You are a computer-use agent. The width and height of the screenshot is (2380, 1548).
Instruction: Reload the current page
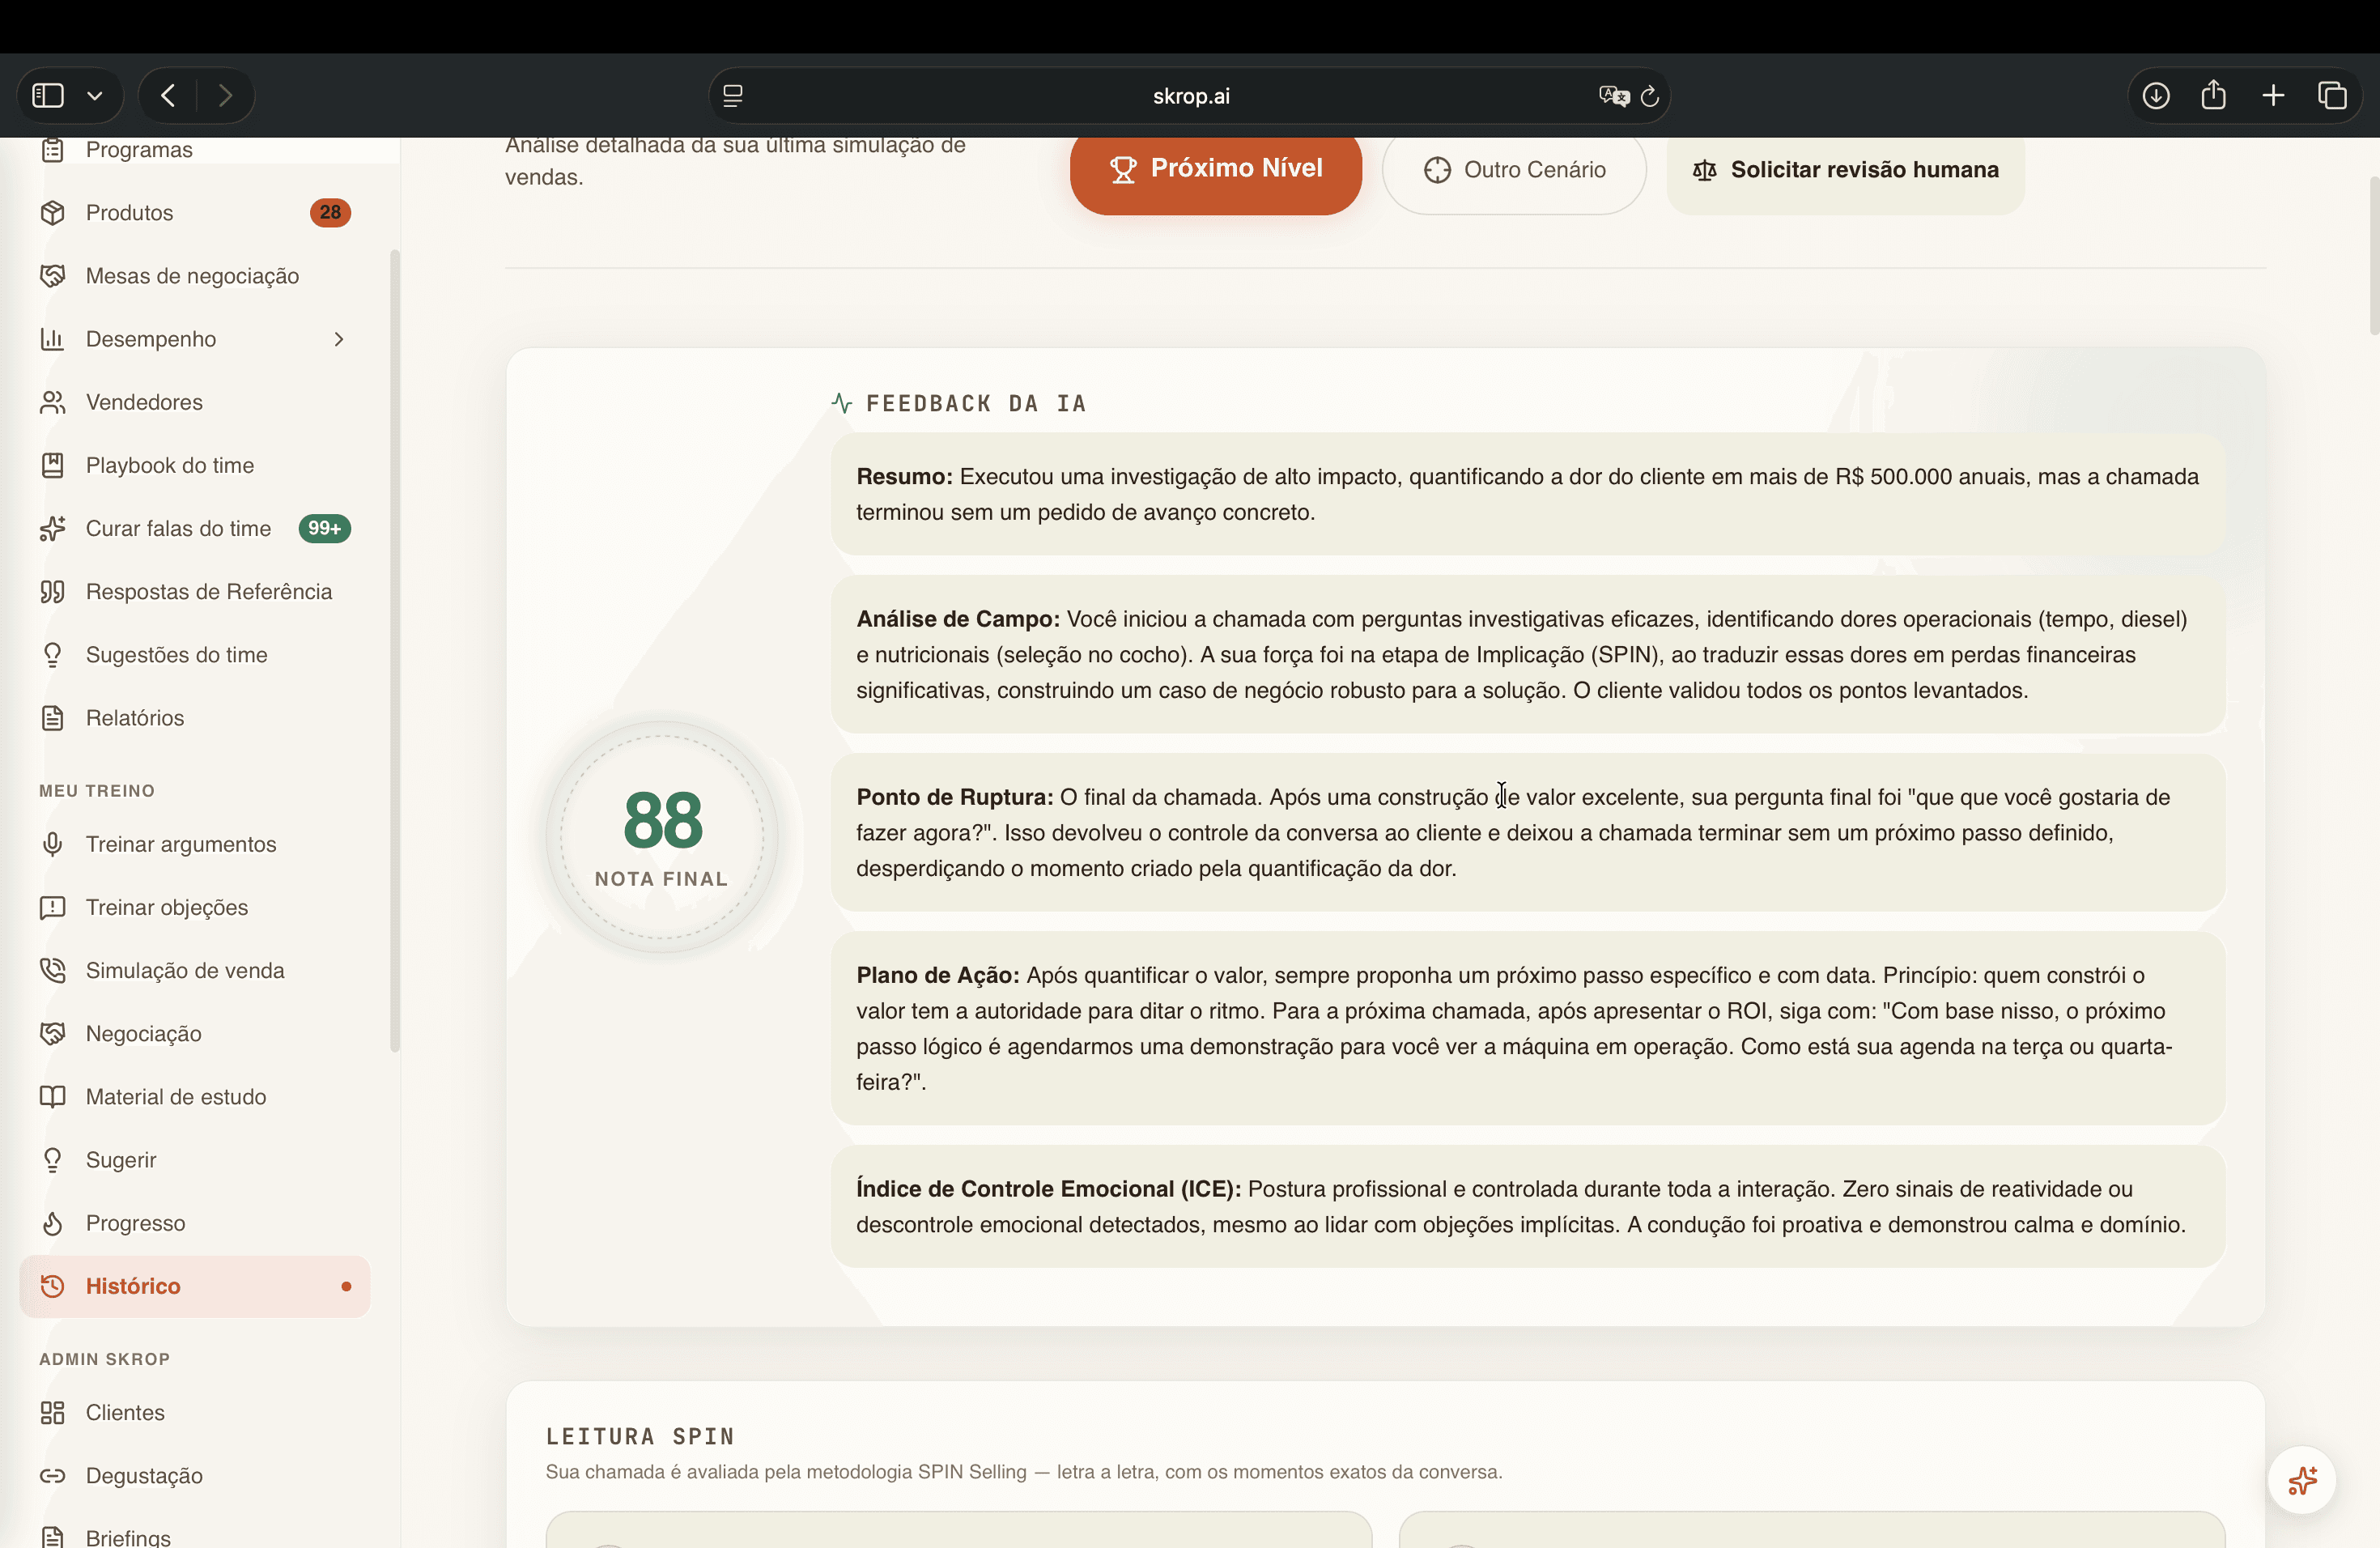pyautogui.click(x=1650, y=96)
